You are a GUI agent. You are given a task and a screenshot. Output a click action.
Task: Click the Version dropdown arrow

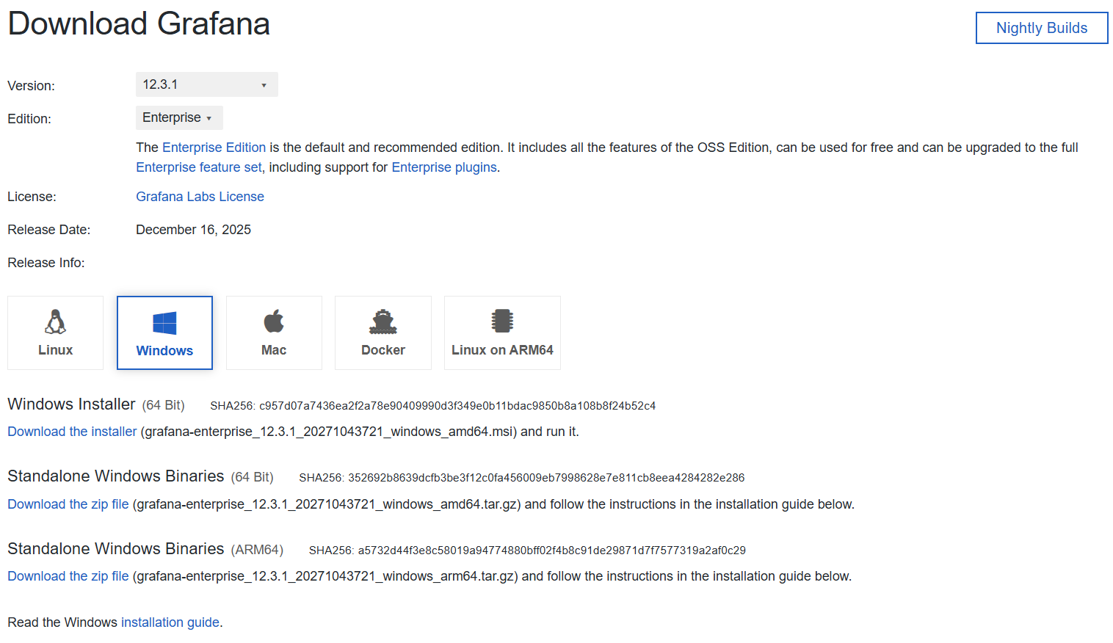pos(264,86)
